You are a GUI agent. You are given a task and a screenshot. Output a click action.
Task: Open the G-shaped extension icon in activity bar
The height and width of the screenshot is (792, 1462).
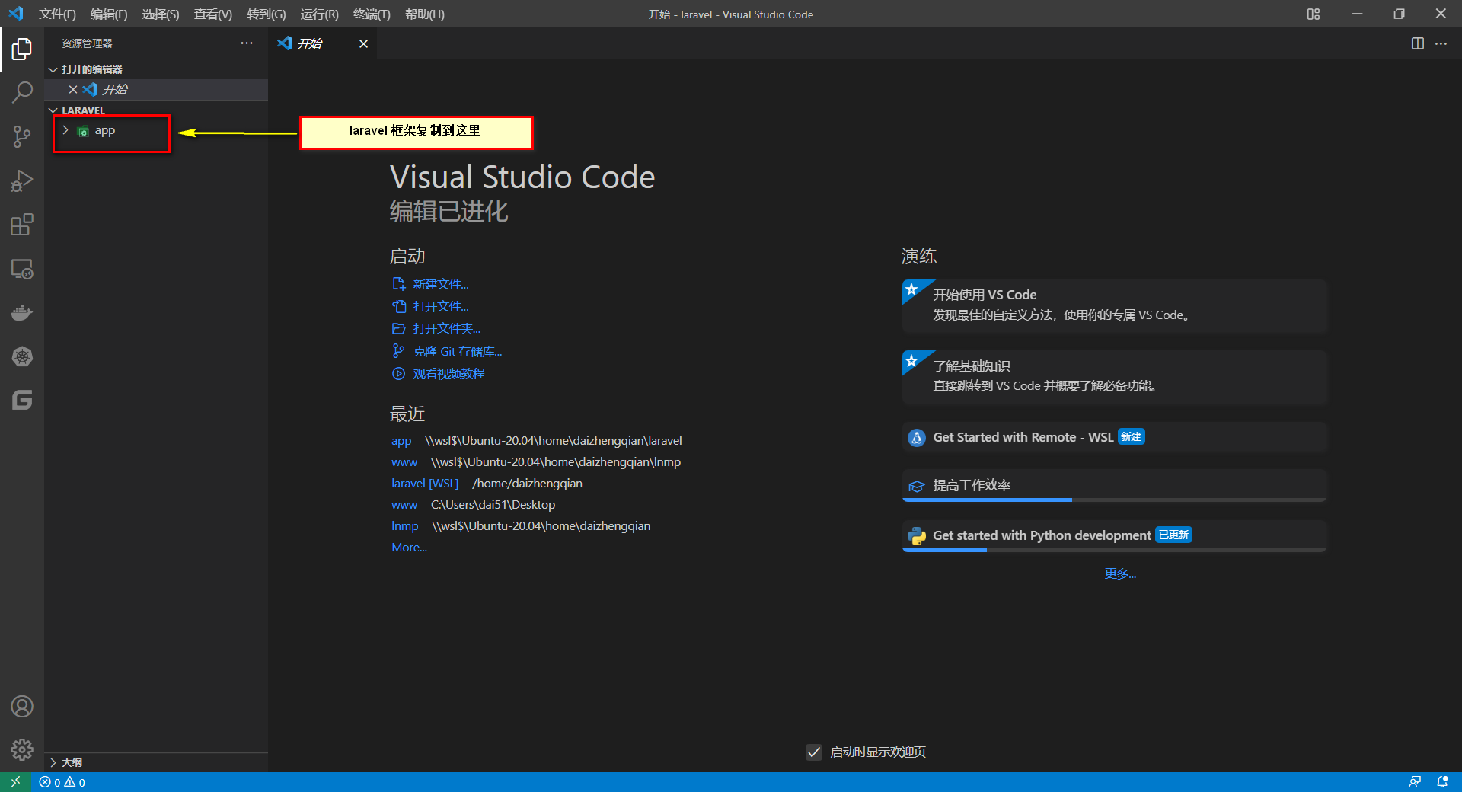coord(22,400)
